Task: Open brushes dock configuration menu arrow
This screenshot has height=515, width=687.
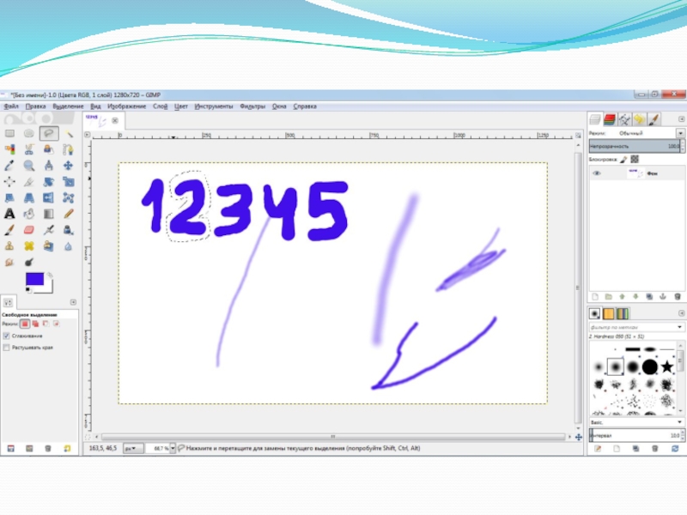Action: point(681,313)
